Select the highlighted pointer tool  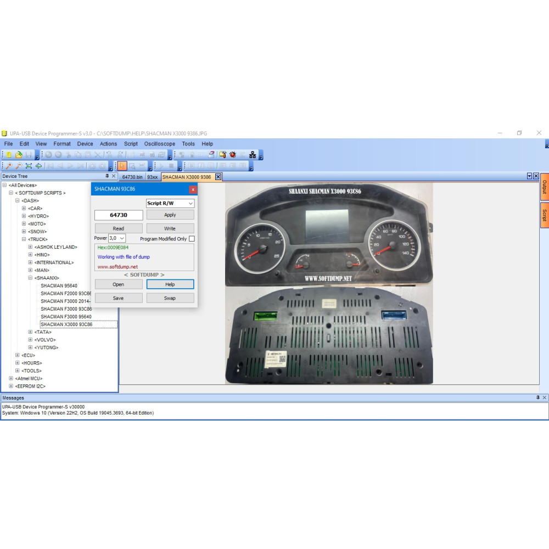[122, 166]
